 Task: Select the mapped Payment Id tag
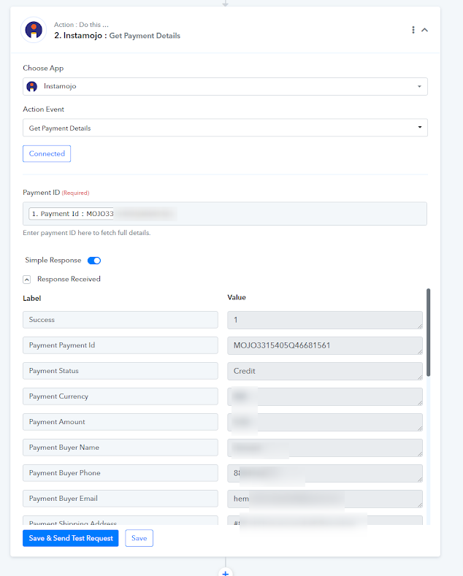click(72, 214)
